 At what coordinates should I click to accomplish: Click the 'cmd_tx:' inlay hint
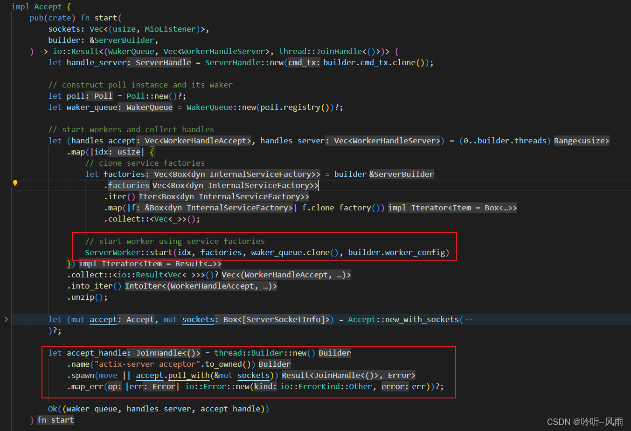point(304,62)
